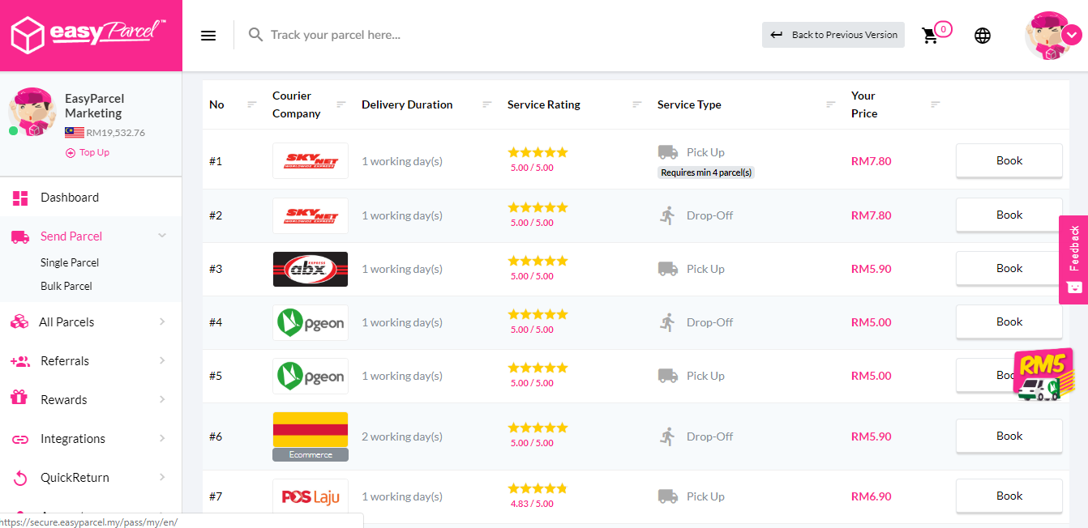The image size is (1088, 528).
Task: Sort by the Your Price column icon
Action: pos(936,104)
